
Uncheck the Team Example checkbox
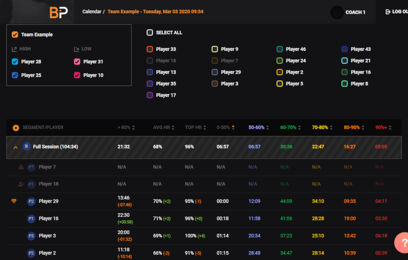click(x=15, y=35)
